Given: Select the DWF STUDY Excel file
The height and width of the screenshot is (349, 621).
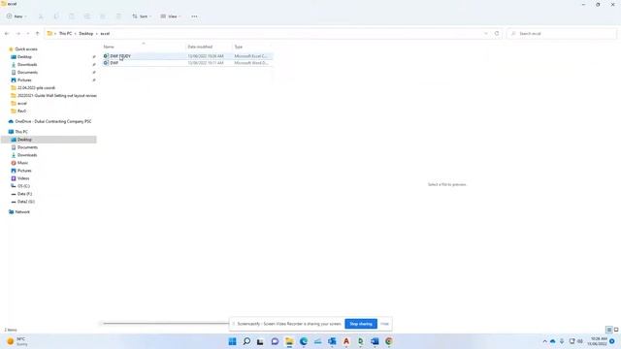Looking at the screenshot, I should tap(187, 56).
